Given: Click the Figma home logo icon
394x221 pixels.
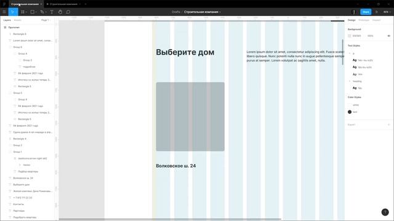Looking at the screenshot, I should coord(4,4).
